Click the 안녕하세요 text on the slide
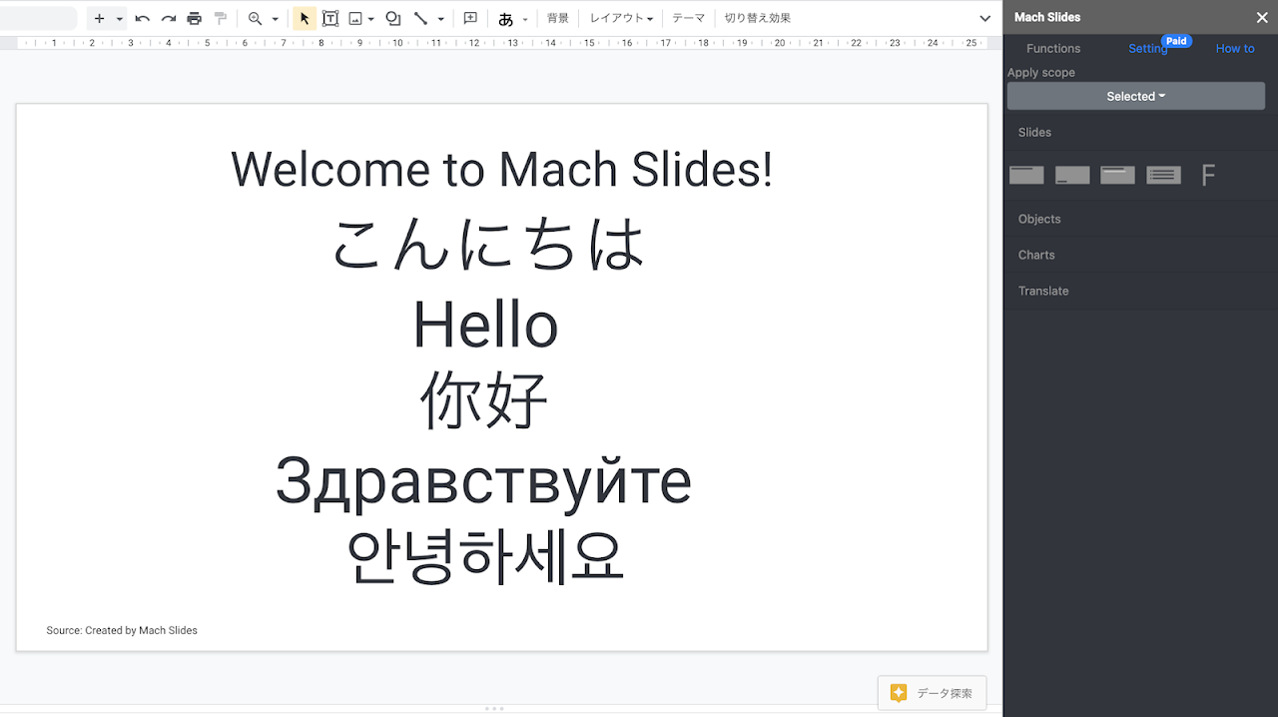 [x=485, y=555]
